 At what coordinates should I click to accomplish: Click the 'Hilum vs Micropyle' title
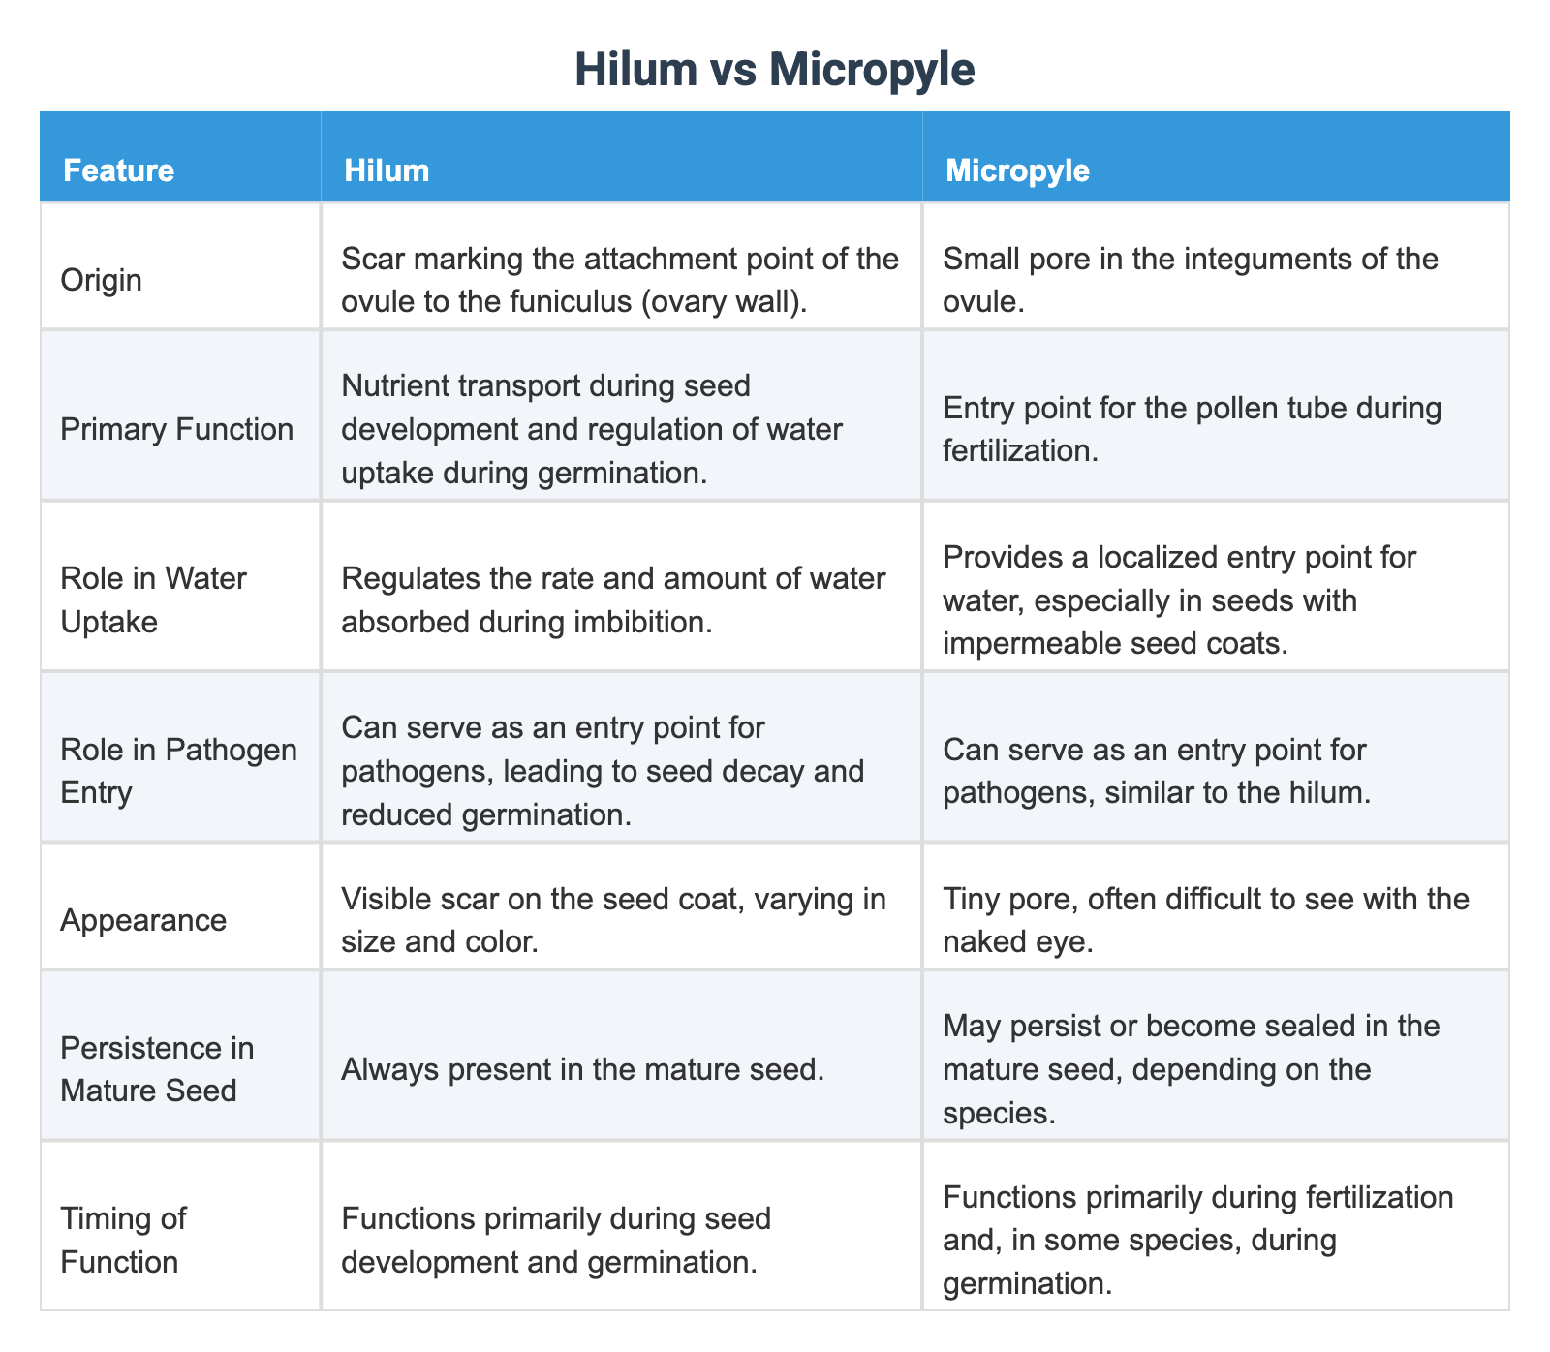(x=774, y=70)
